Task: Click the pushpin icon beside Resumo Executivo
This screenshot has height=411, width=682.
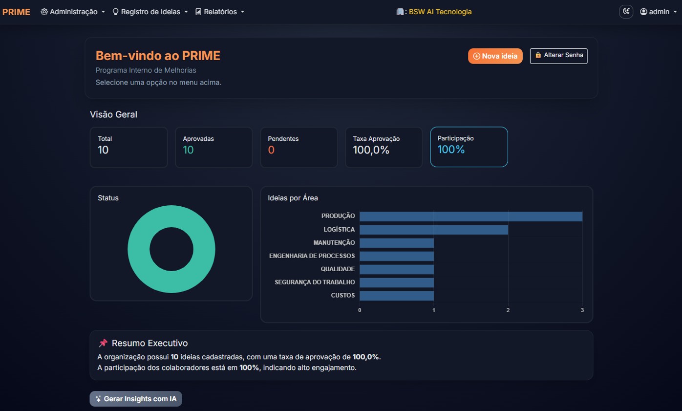Action: tap(103, 343)
